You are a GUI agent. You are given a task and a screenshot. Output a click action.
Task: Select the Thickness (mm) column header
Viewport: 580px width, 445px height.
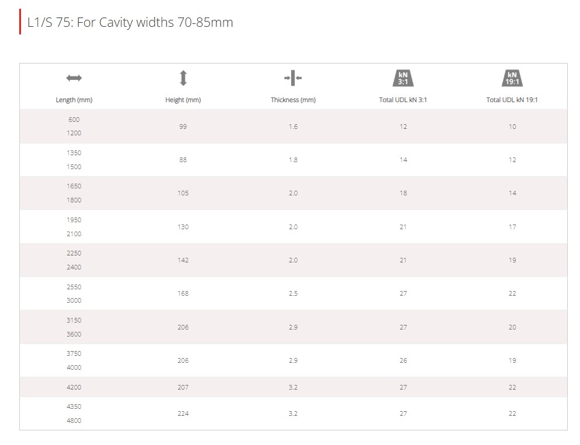[x=293, y=100]
